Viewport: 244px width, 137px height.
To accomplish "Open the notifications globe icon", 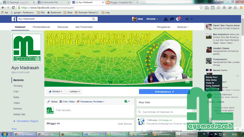I will point(178,19).
